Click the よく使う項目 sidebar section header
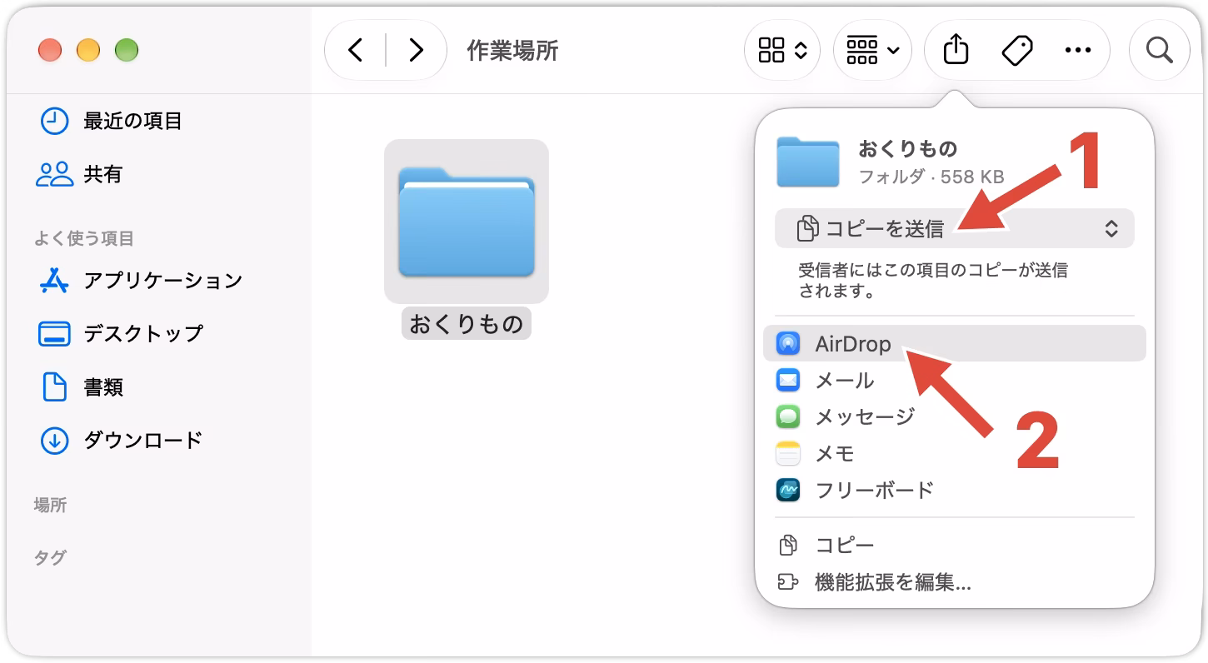This screenshot has height=663, width=1208. [x=84, y=239]
